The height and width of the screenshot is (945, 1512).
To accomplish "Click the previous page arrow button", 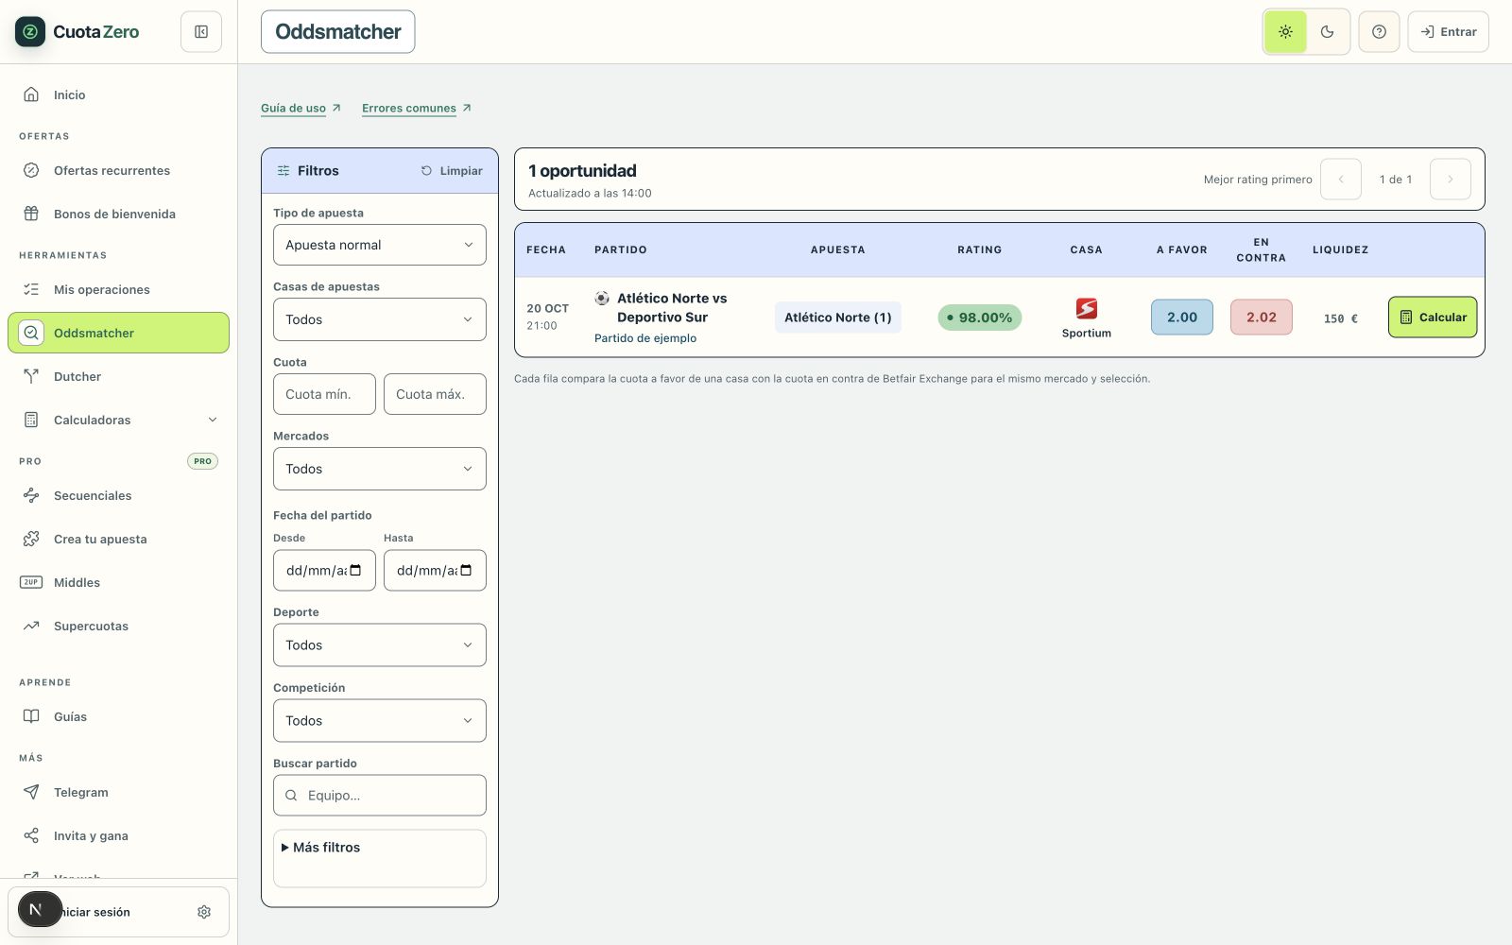I will pos(1341,180).
